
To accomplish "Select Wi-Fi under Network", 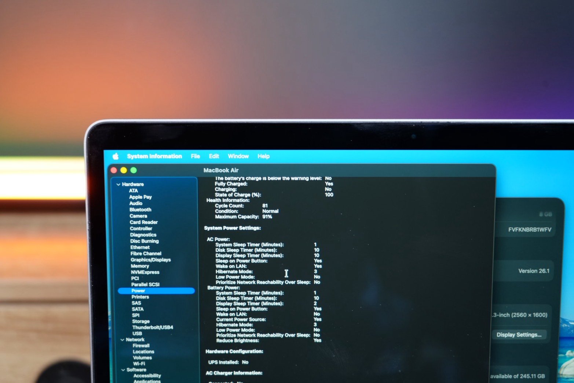I will point(139,364).
